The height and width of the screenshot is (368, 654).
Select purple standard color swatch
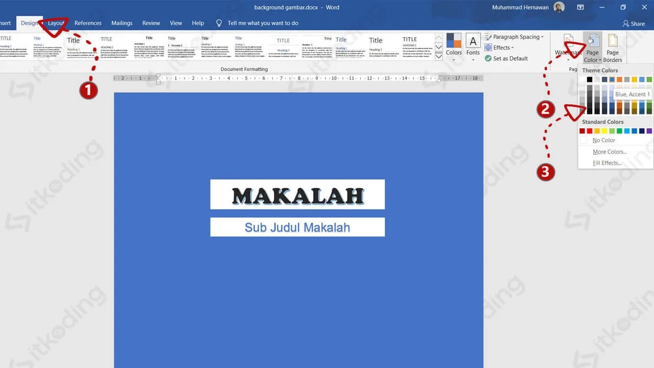coord(649,131)
